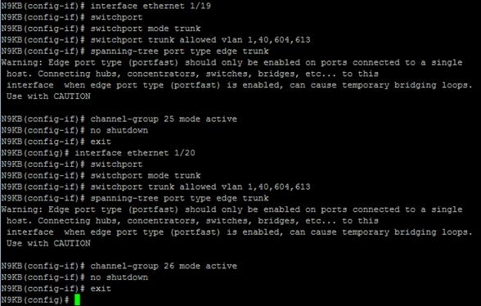Click the second 'Use with CAUTION' warning text
This screenshot has height=306, width=481.
click(x=48, y=243)
